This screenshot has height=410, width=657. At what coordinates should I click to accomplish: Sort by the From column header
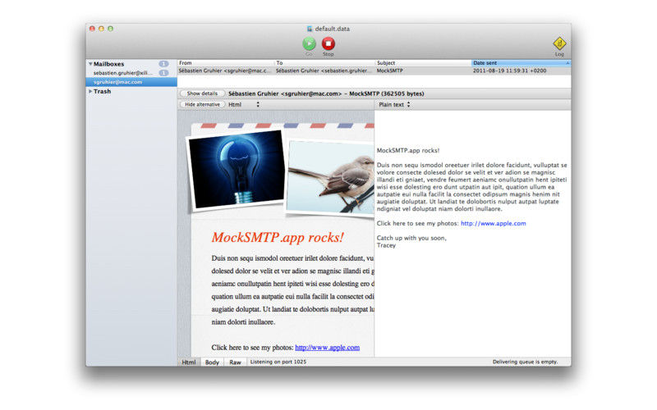coord(225,63)
